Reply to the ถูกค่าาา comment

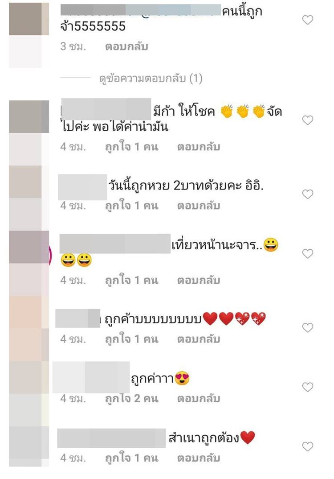click(x=199, y=399)
